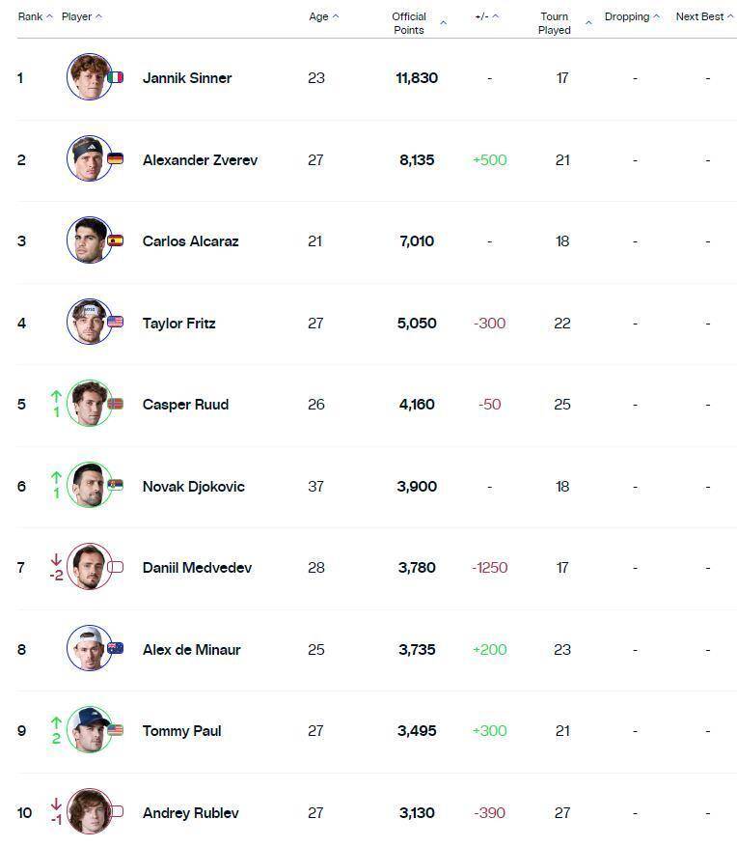Click the Spanish flag beside Alcaraz

116,241
